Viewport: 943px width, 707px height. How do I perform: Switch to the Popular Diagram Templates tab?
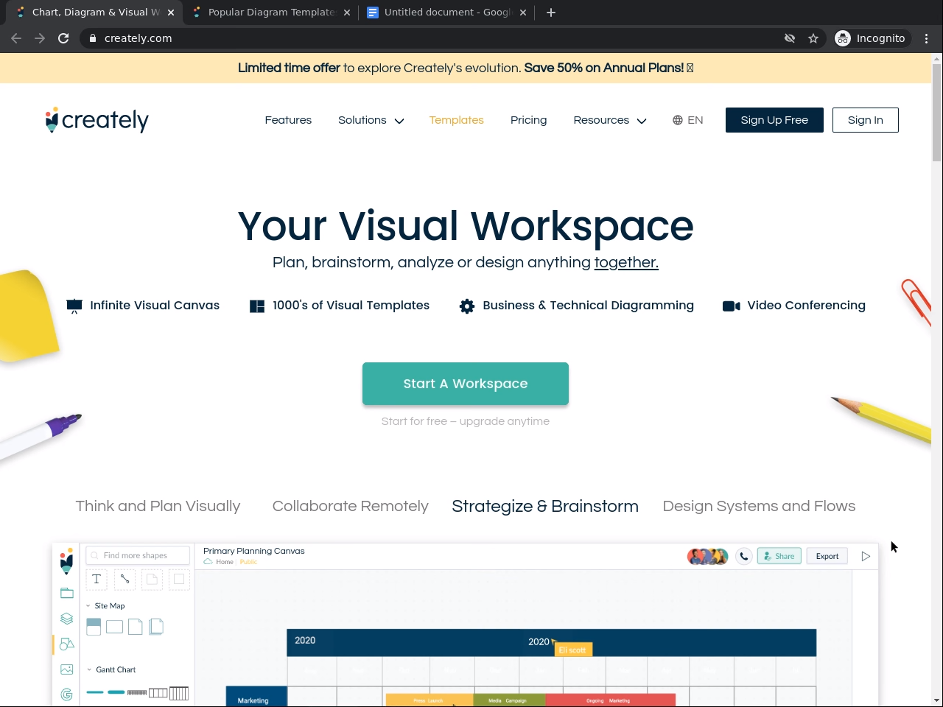271,13
